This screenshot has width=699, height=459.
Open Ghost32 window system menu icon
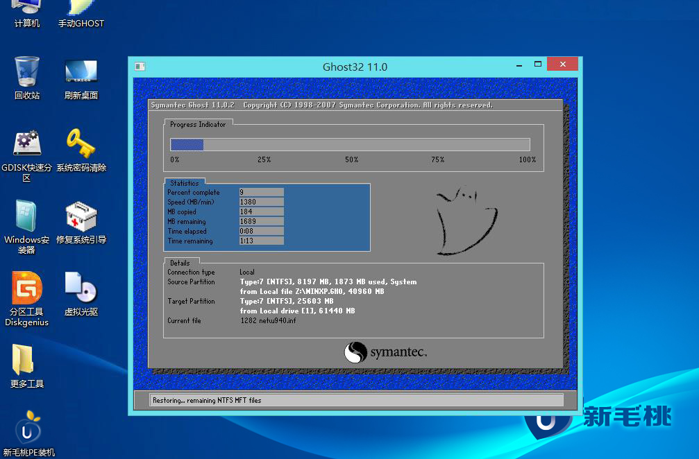[140, 67]
